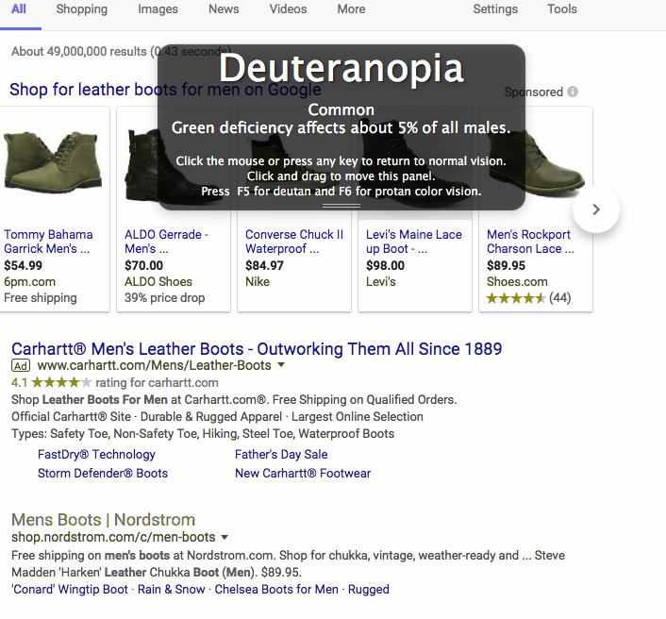Expand the carhartt.com URL dropdown arrow
The image size is (666, 619).
pyautogui.click(x=281, y=365)
